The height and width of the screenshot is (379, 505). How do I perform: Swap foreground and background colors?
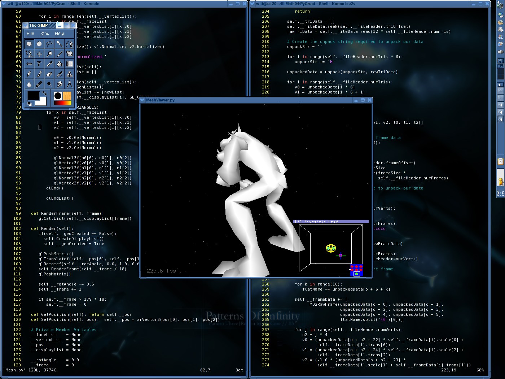point(44,93)
